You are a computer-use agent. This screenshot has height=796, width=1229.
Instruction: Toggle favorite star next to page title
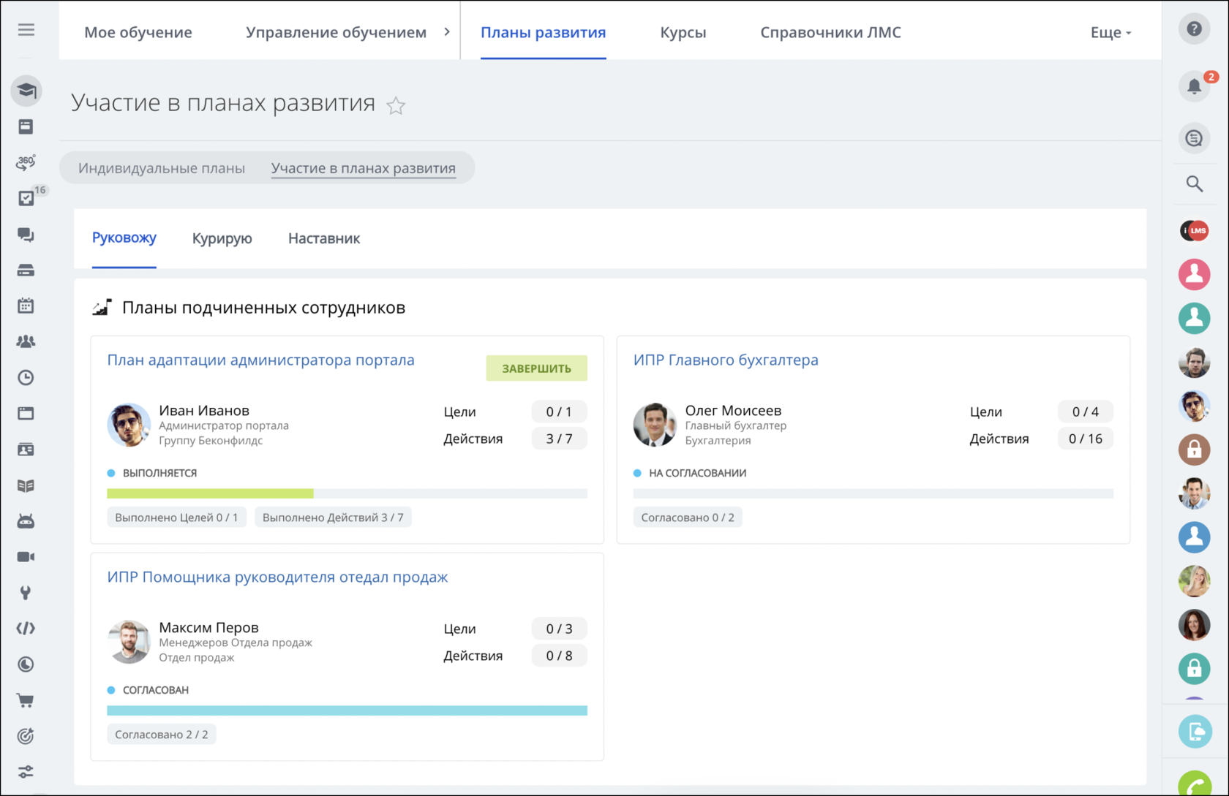pyautogui.click(x=396, y=105)
